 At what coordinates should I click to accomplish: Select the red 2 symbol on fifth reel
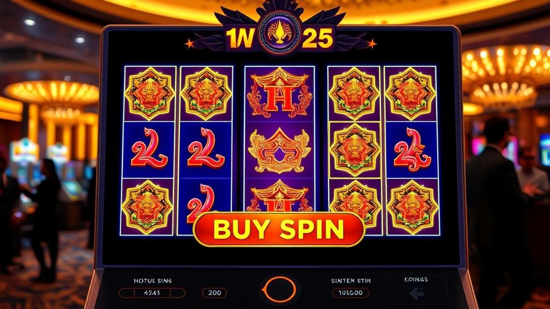click(412, 150)
